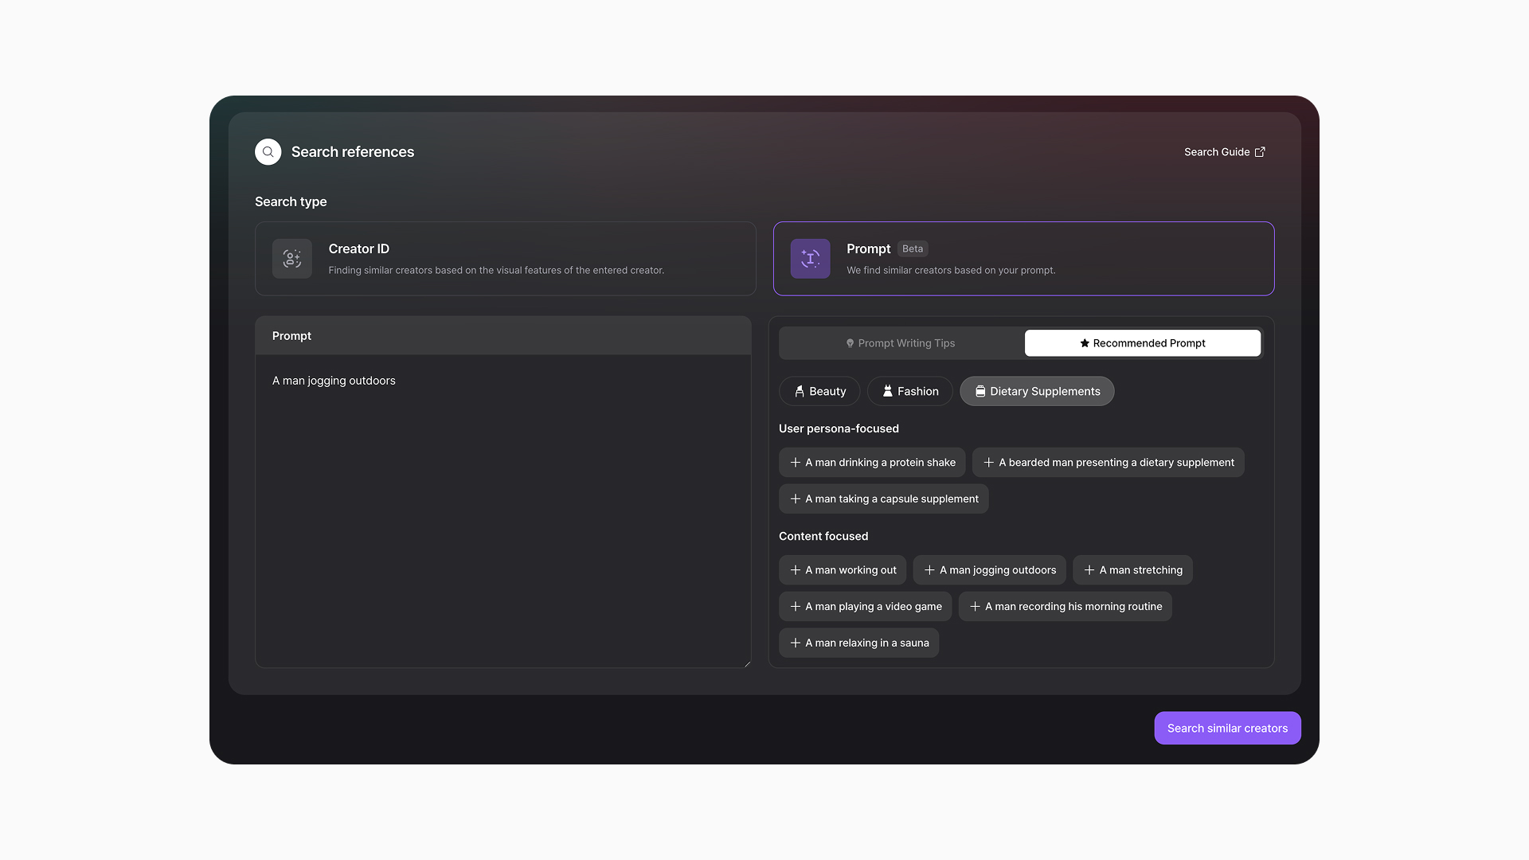Toggle the Fashion category chip
The image size is (1529, 860).
[909, 392]
